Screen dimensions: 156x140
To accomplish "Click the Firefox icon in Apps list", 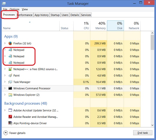I will coord(10,43).
